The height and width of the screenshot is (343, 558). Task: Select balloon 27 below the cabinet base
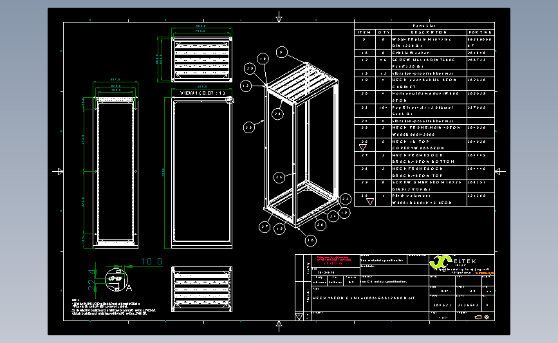(265, 227)
